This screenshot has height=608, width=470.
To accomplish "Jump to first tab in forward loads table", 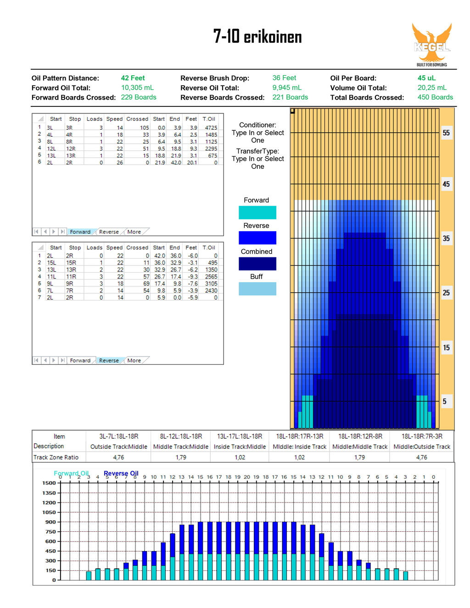I will (x=37, y=232).
